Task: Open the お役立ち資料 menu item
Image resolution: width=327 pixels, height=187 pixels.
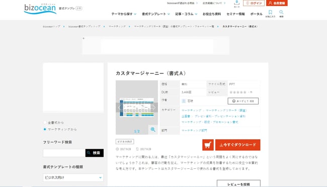Action: (x=212, y=14)
